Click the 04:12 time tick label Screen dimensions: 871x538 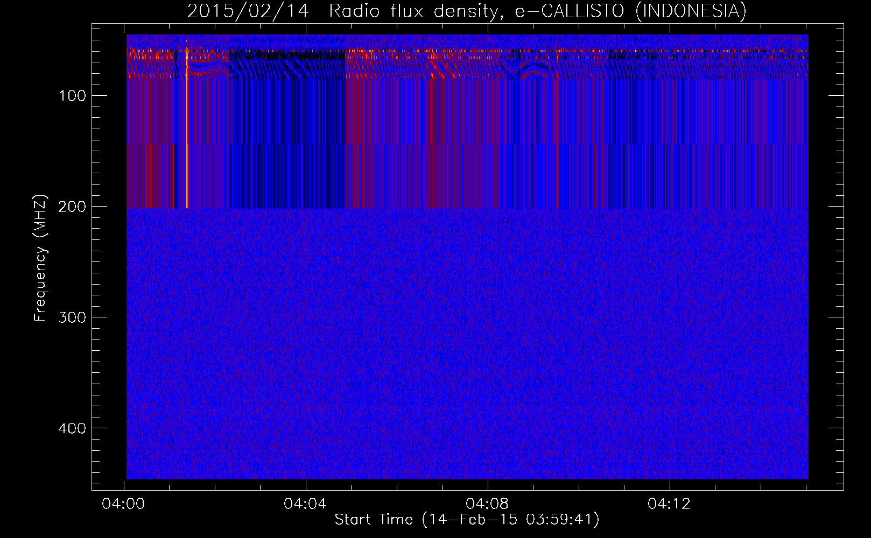point(669,504)
